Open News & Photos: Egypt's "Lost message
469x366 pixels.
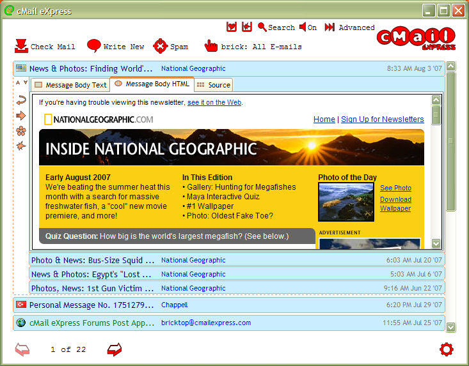237,274
